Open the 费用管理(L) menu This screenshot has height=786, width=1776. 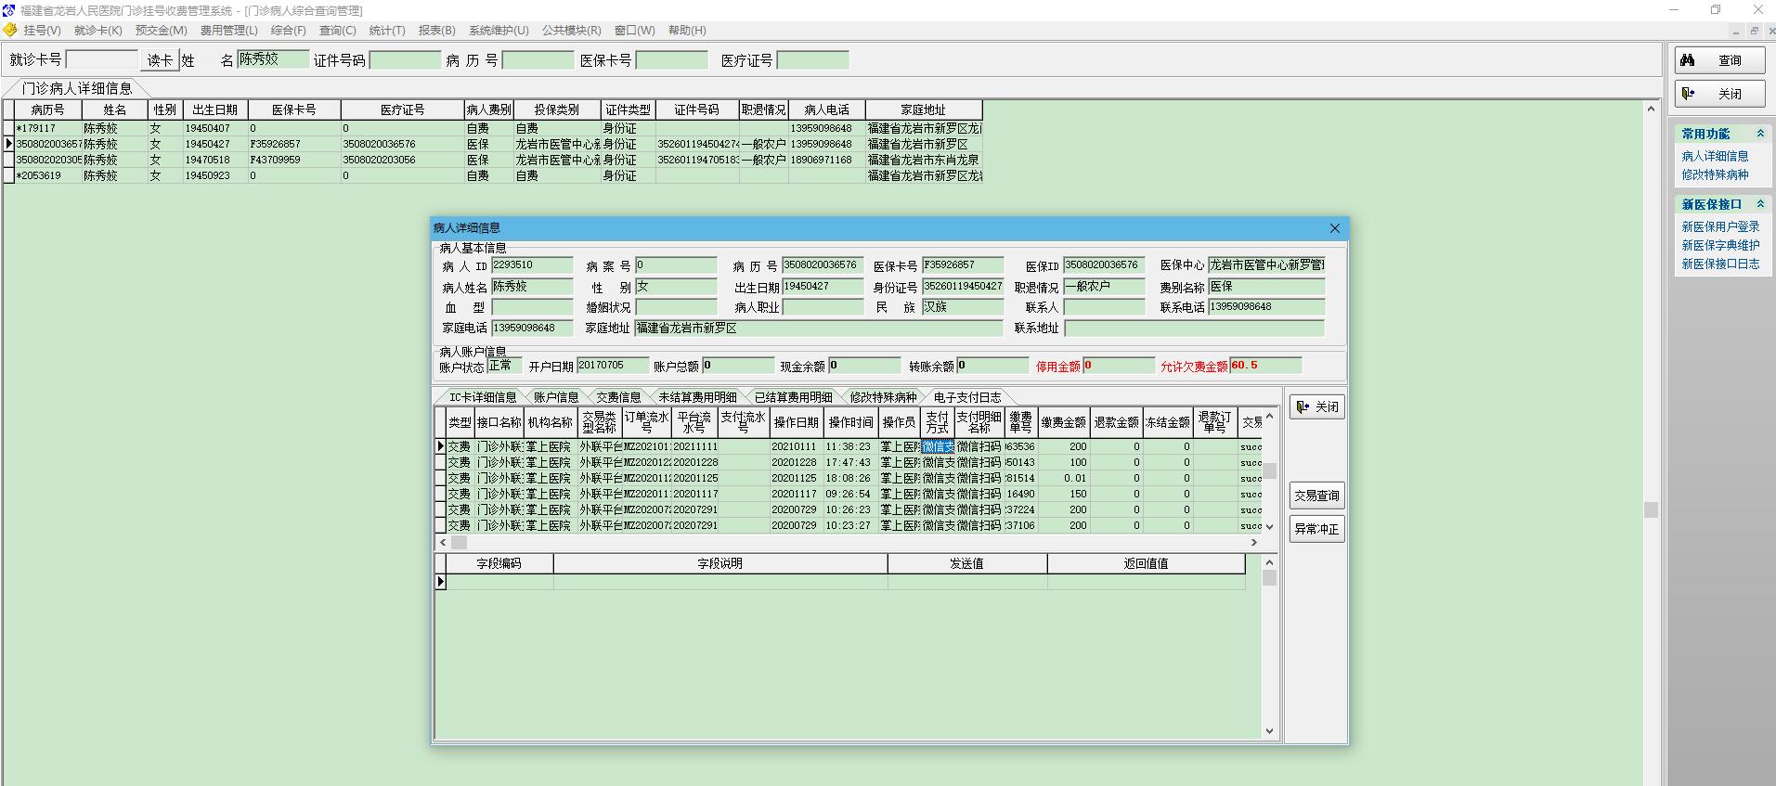pyautogui.click(x=228, y=31)
